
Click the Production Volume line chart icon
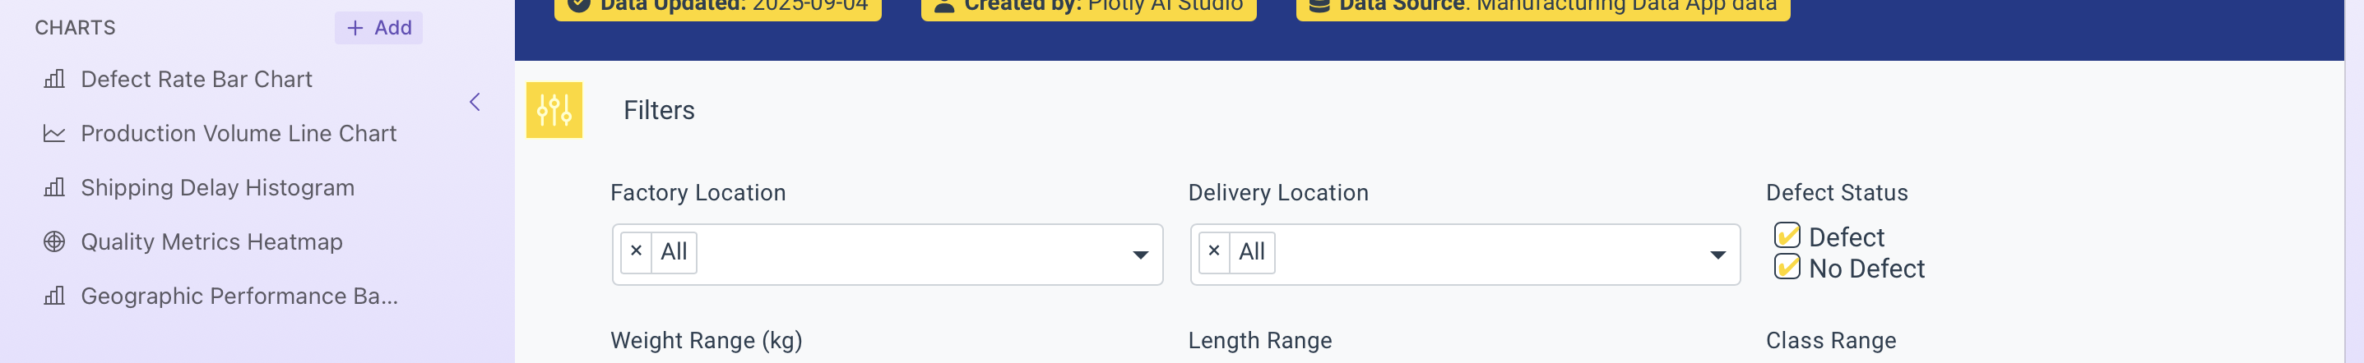tap(54, 134)
